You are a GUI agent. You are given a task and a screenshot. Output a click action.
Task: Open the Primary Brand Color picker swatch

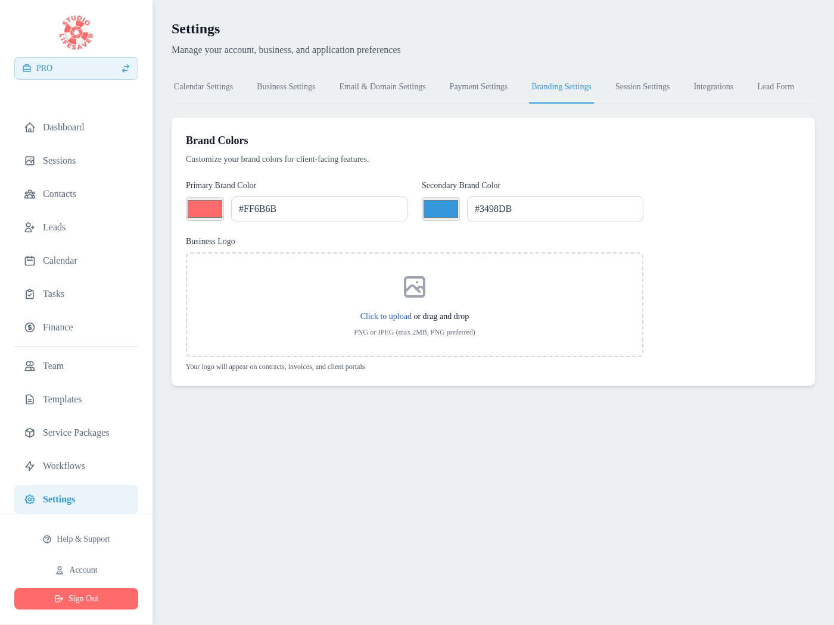[x=204, y=208]
